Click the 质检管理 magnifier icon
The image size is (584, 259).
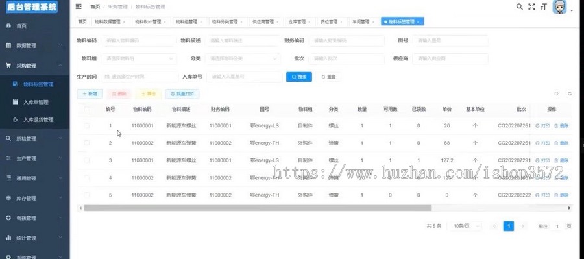[x=8, y=138]
